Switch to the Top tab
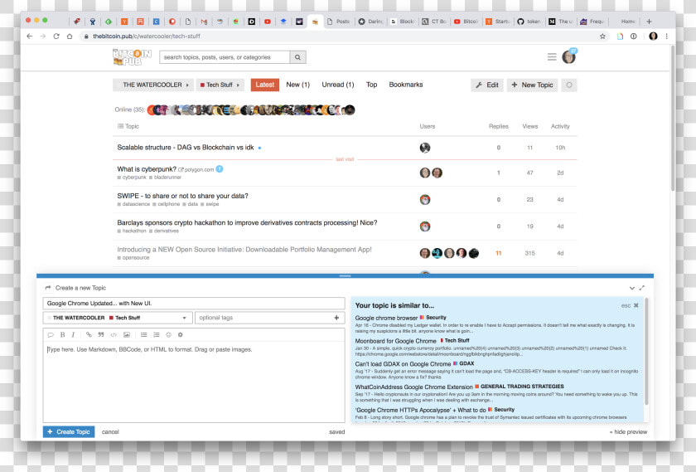Screen dimensions: 696x472 [x=371, y=85]
